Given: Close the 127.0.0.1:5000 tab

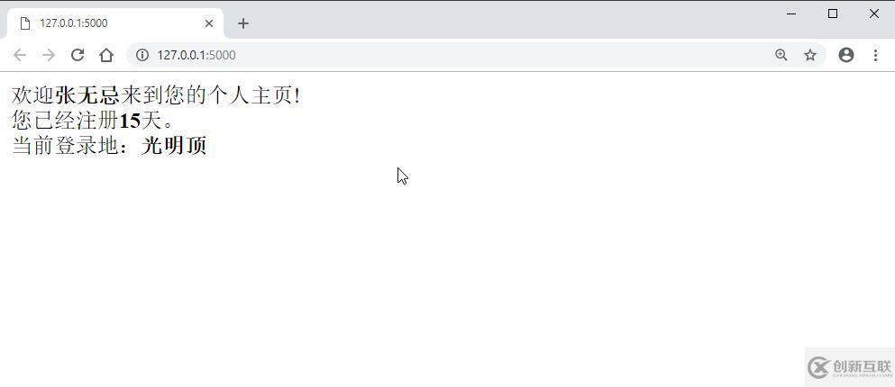Looking at the screenshot, I should pyautogui.click(x=209, y=23).
